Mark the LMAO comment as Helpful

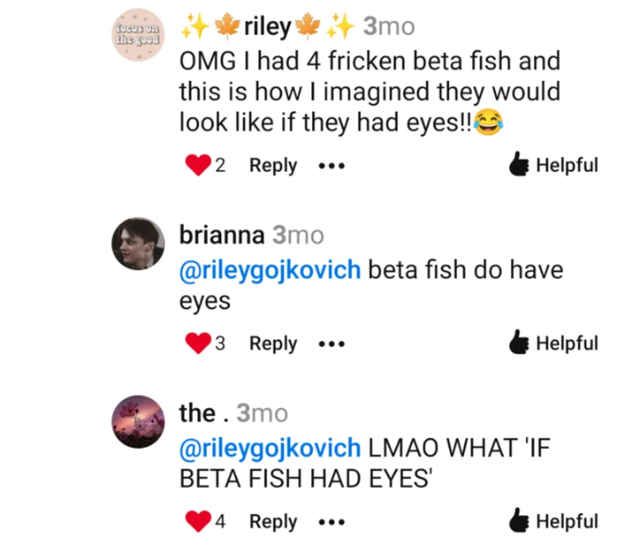(553, 522)
